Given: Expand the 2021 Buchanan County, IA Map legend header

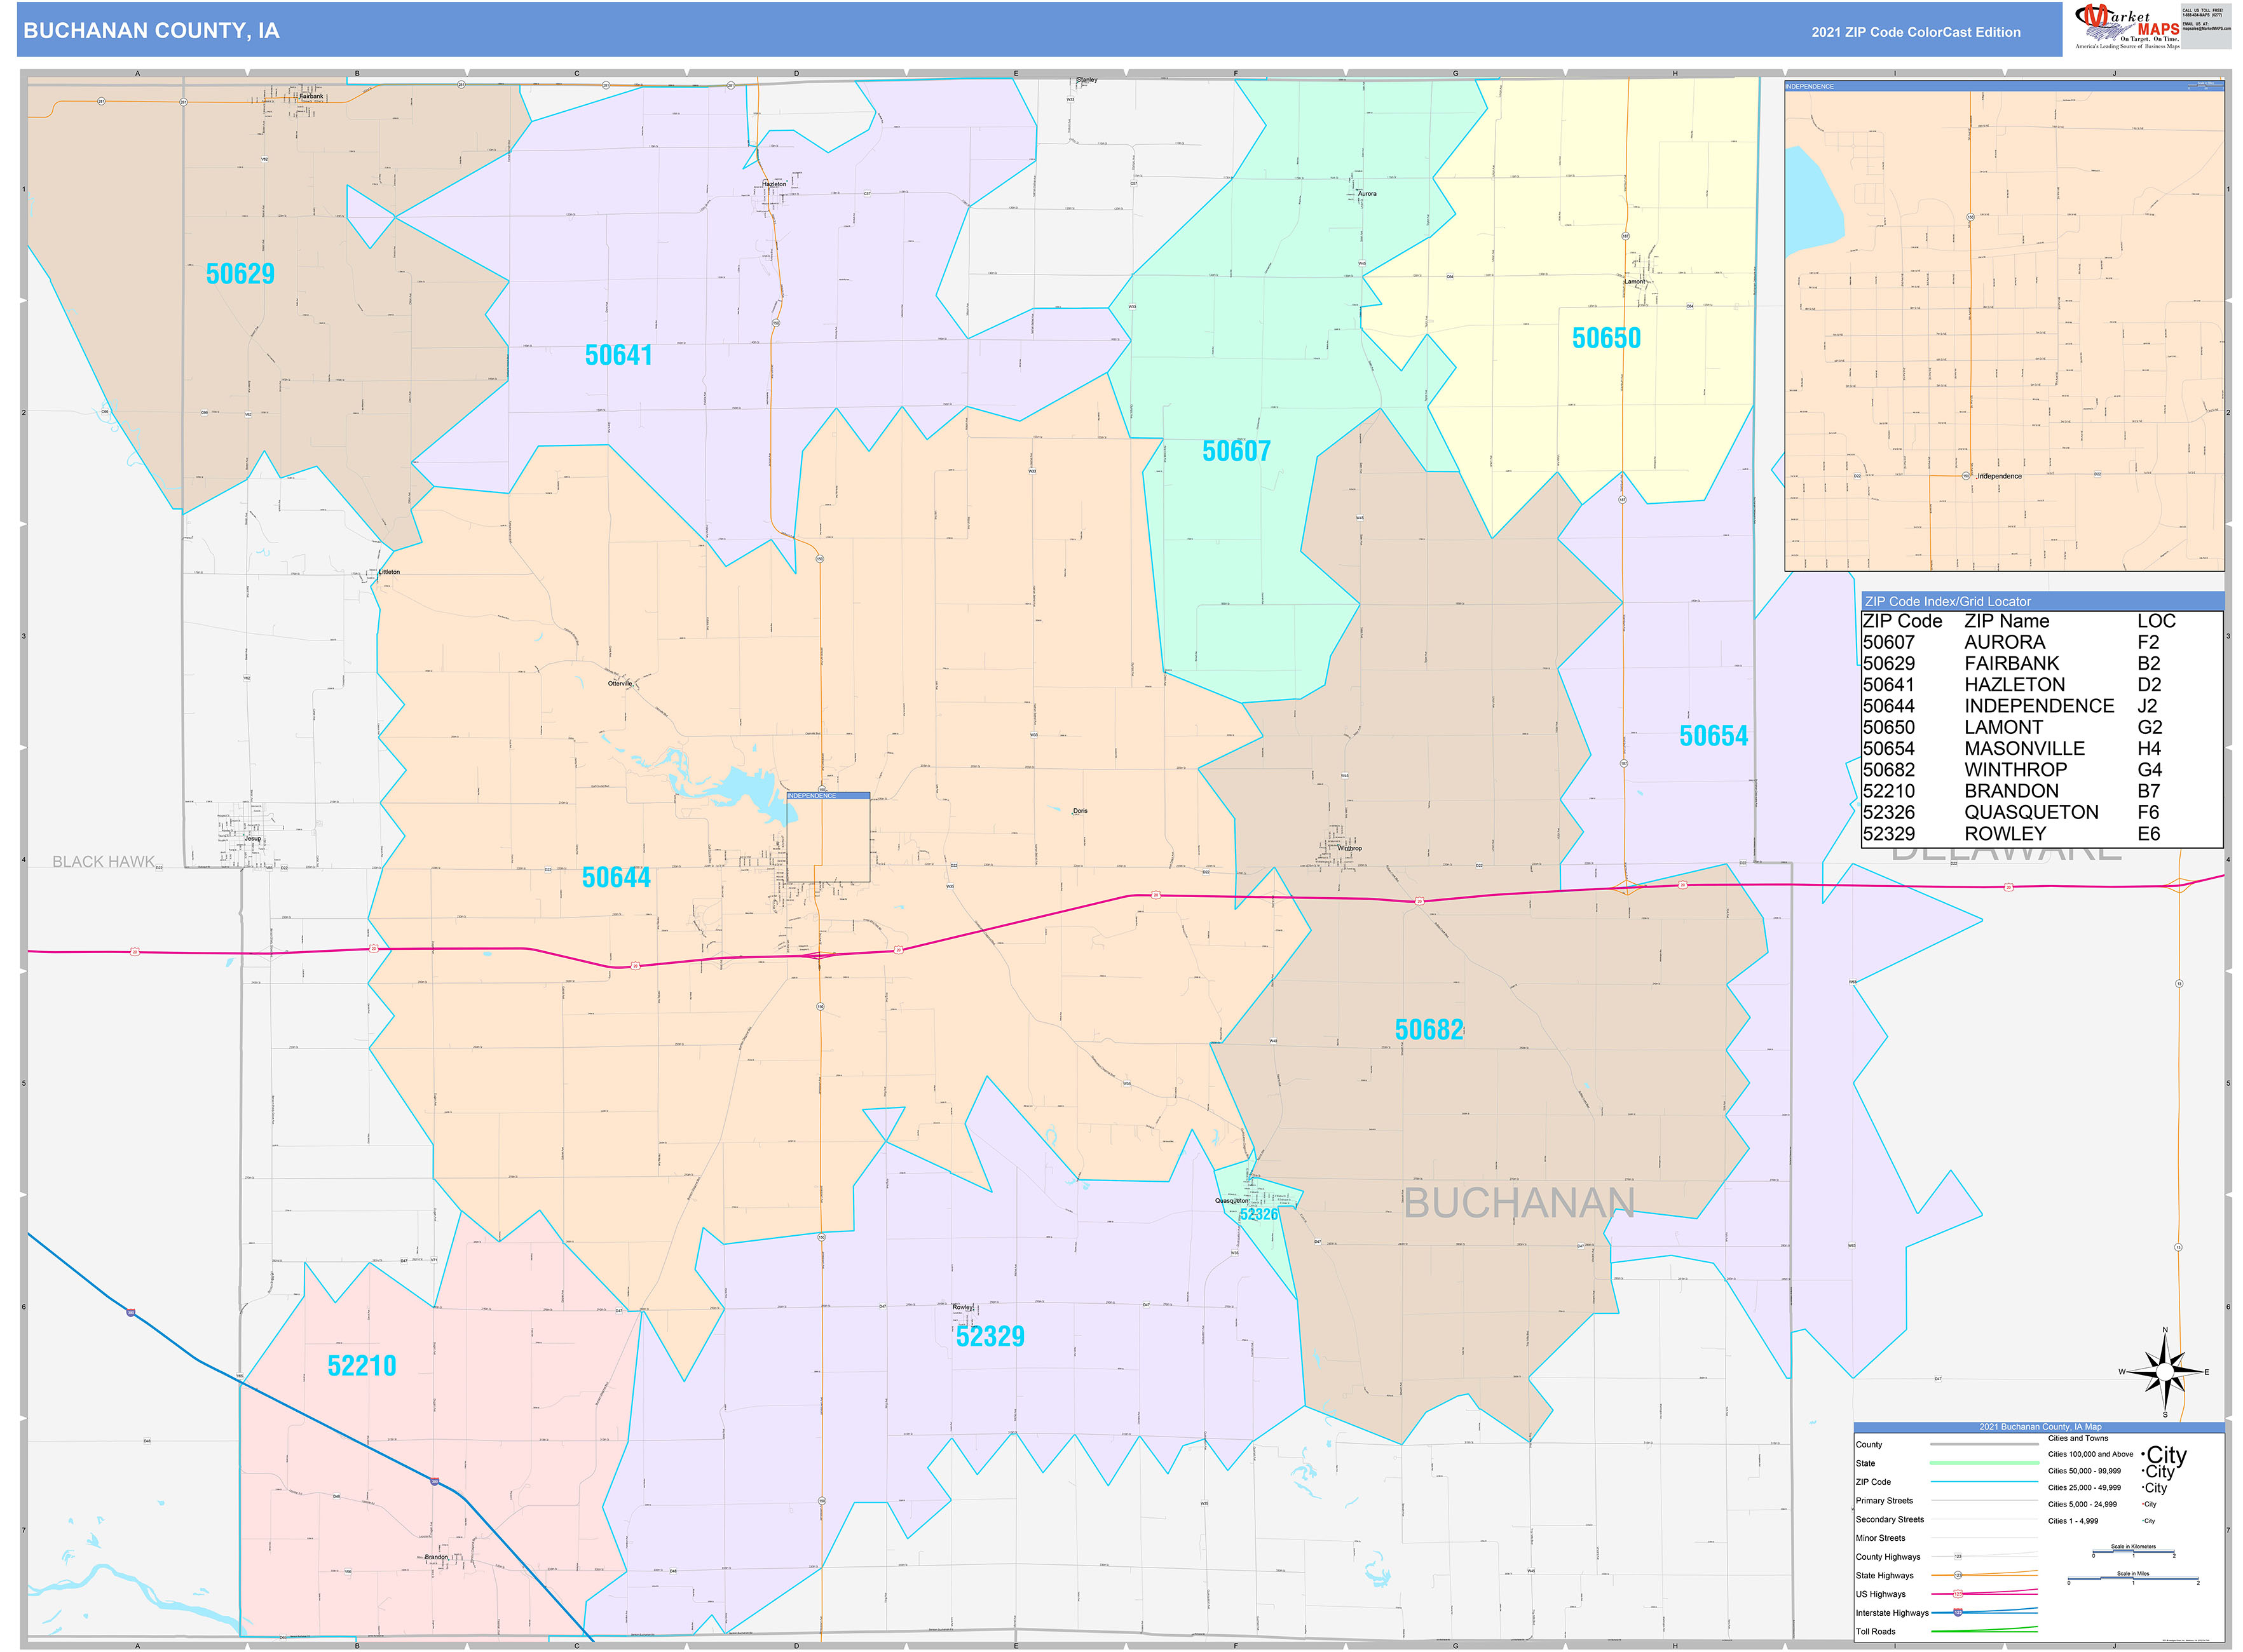Looking at the screenshot, I should click(2041, 1427).
